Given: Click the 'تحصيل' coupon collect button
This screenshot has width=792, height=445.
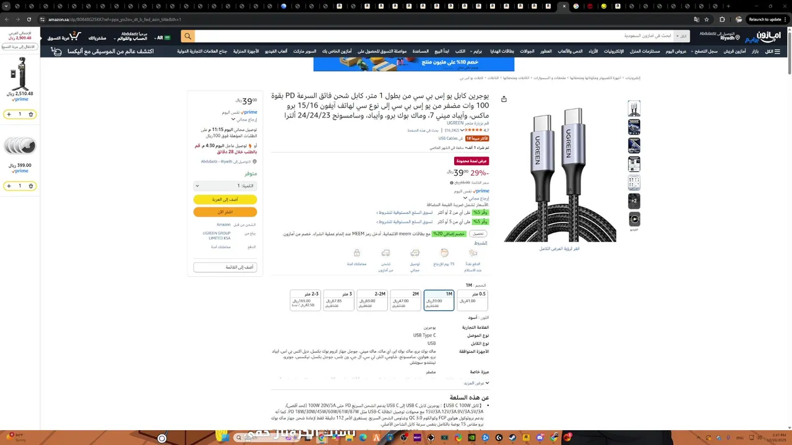Looking at the screenshot, I should point(478,234).
